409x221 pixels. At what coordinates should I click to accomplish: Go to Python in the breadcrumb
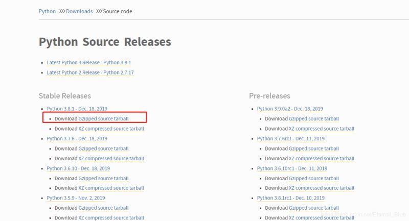(47, 11)
